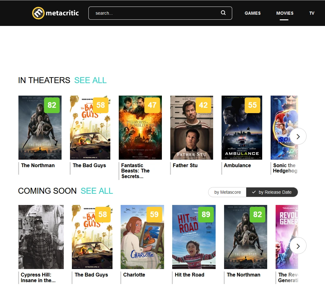Show next movies in In Theaters carousel

pos(298,136)
